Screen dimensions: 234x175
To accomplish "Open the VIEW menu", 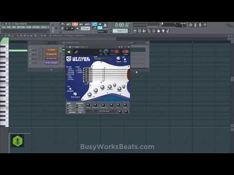I will [x=29, y=27].
